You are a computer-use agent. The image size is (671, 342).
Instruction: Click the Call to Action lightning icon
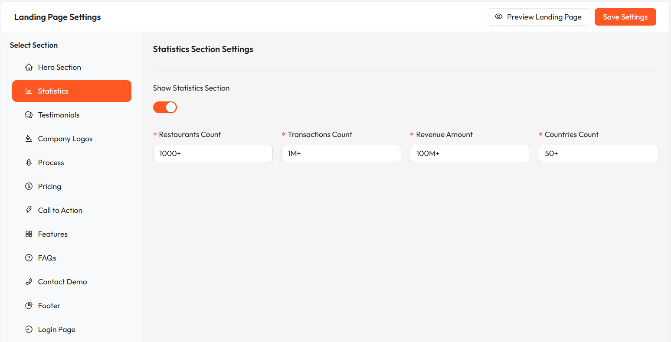click(29, 210)
